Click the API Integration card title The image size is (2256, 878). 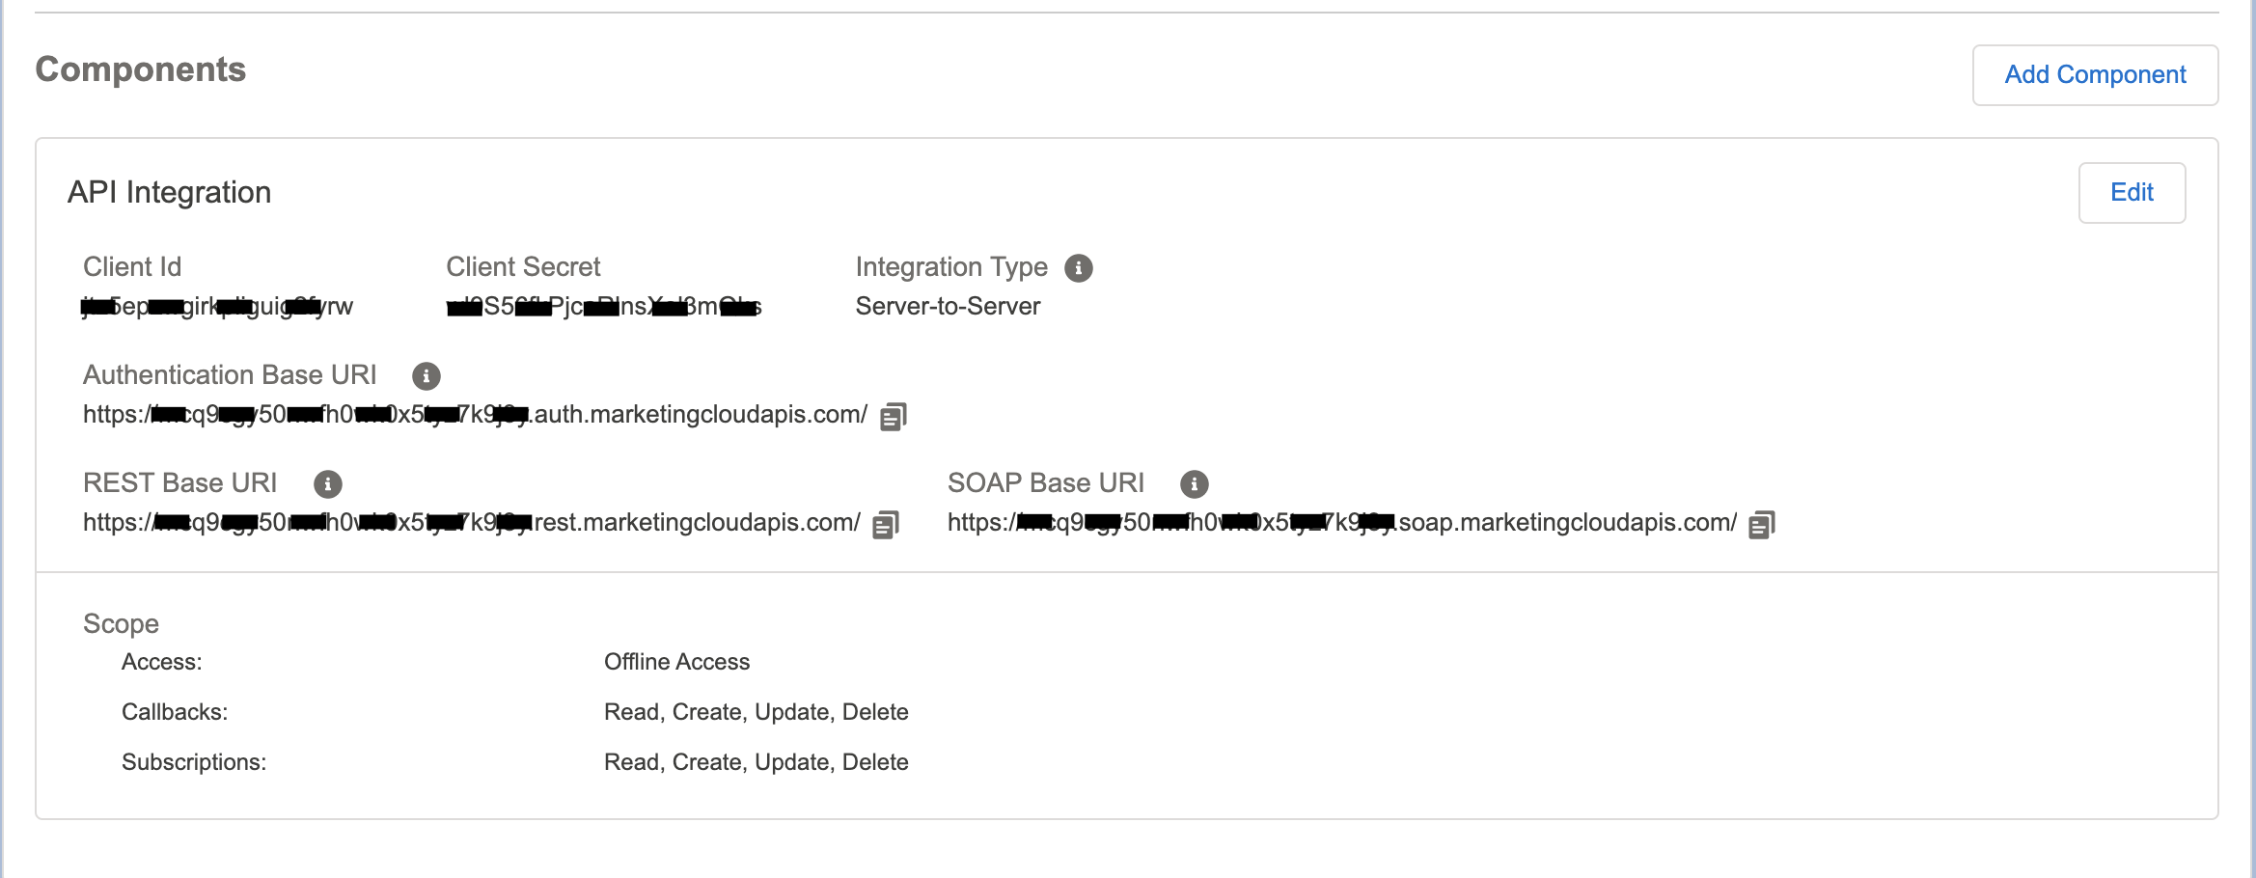pyautogui.click(x=169, y=193)
